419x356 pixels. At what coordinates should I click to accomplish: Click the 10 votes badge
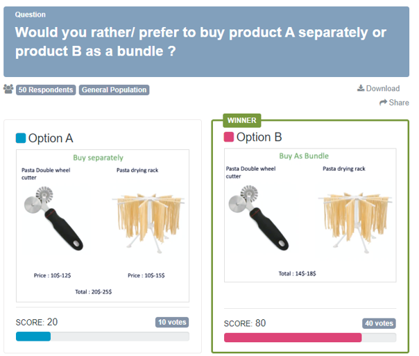pos(172,322)
